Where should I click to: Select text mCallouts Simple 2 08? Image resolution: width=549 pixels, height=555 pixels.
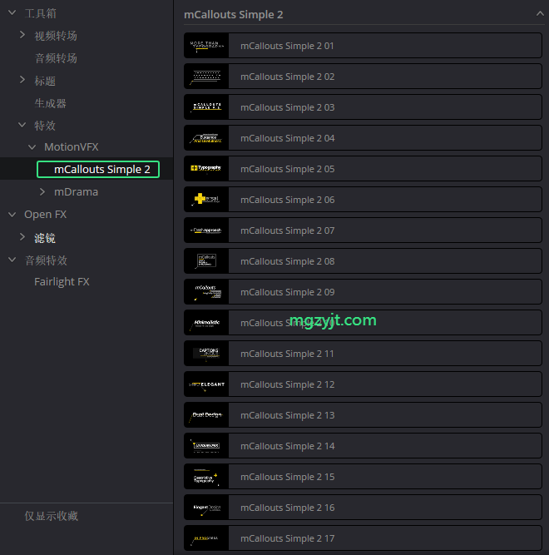tap(287, 261)
